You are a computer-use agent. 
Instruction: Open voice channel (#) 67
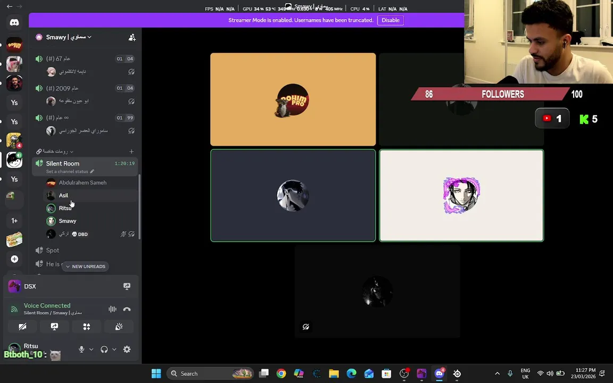coord(85,59)
